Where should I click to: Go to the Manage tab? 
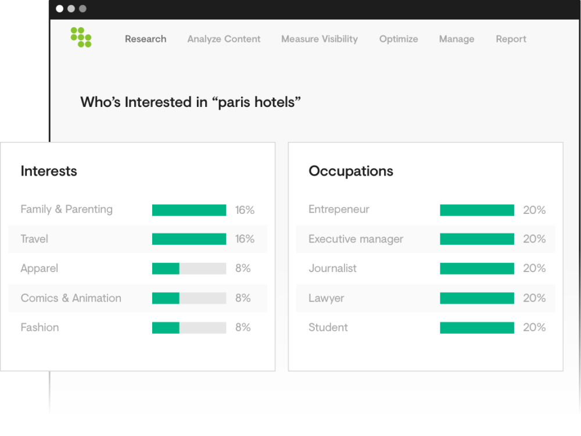click(x=457, y=39)
